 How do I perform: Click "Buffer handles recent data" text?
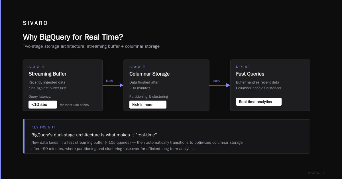258,82
